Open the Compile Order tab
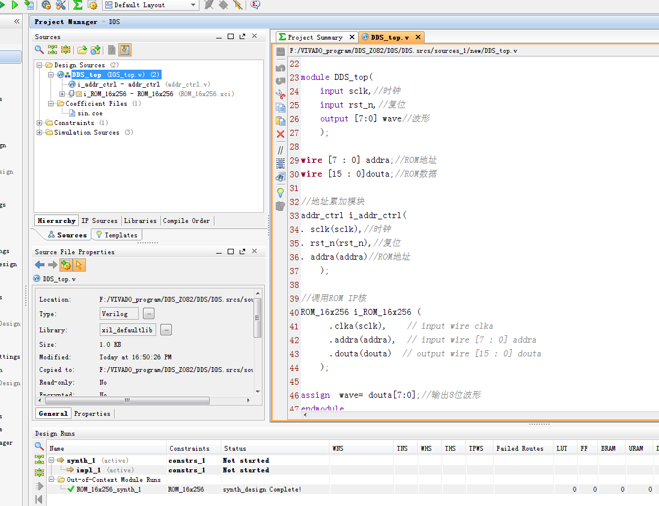The height and width of the screenshot is (506, 659). [186, 221]
